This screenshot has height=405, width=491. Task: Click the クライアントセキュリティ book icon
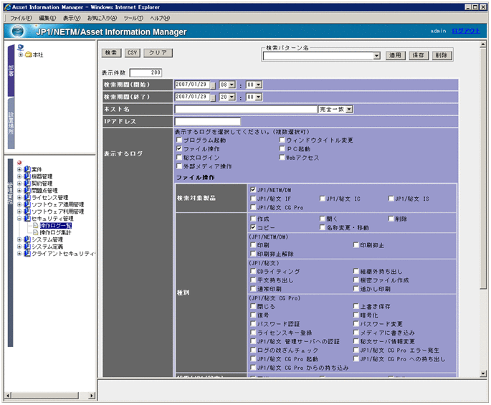pyautogui.click(x=27, y=254)
